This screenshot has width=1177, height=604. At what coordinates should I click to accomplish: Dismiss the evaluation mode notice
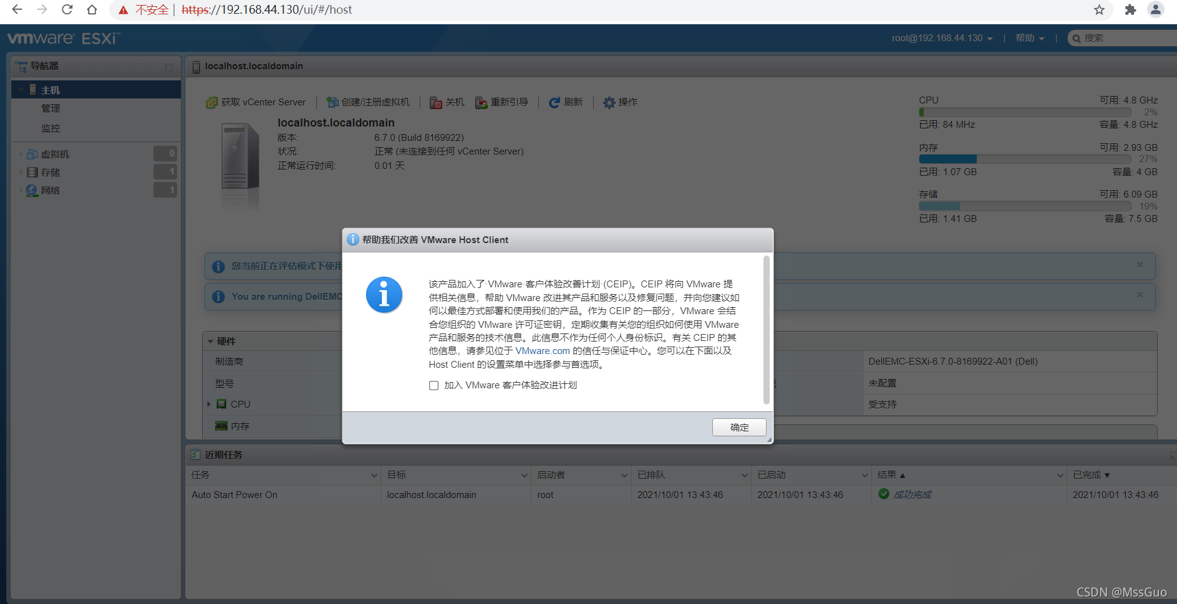point(1140,265)
